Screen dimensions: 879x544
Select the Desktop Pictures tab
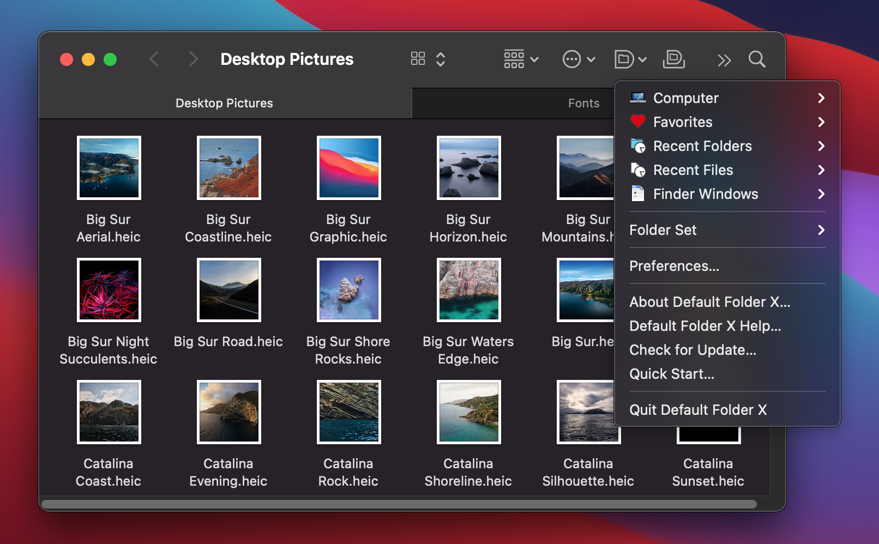click(x=225, y=103)
